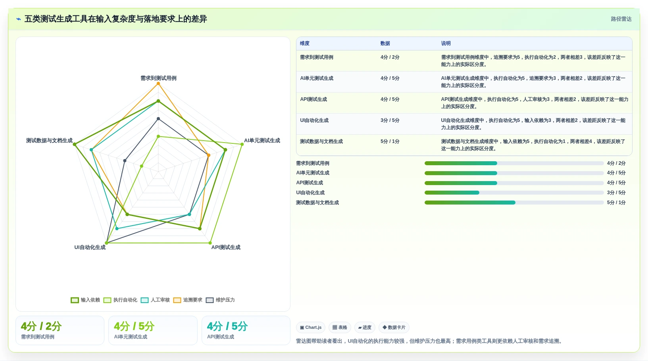Screen dimensions: 648x361
Task: Click the page title 五类测试生成工具 heading
Action: point(115,19)
